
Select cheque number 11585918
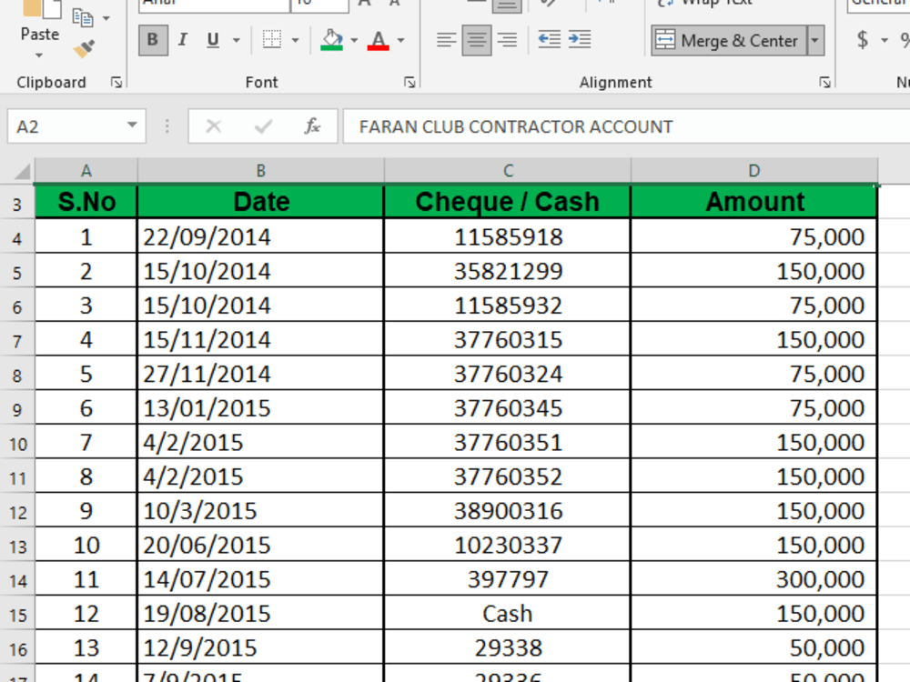pyautogui.click(x=507, y=237)
